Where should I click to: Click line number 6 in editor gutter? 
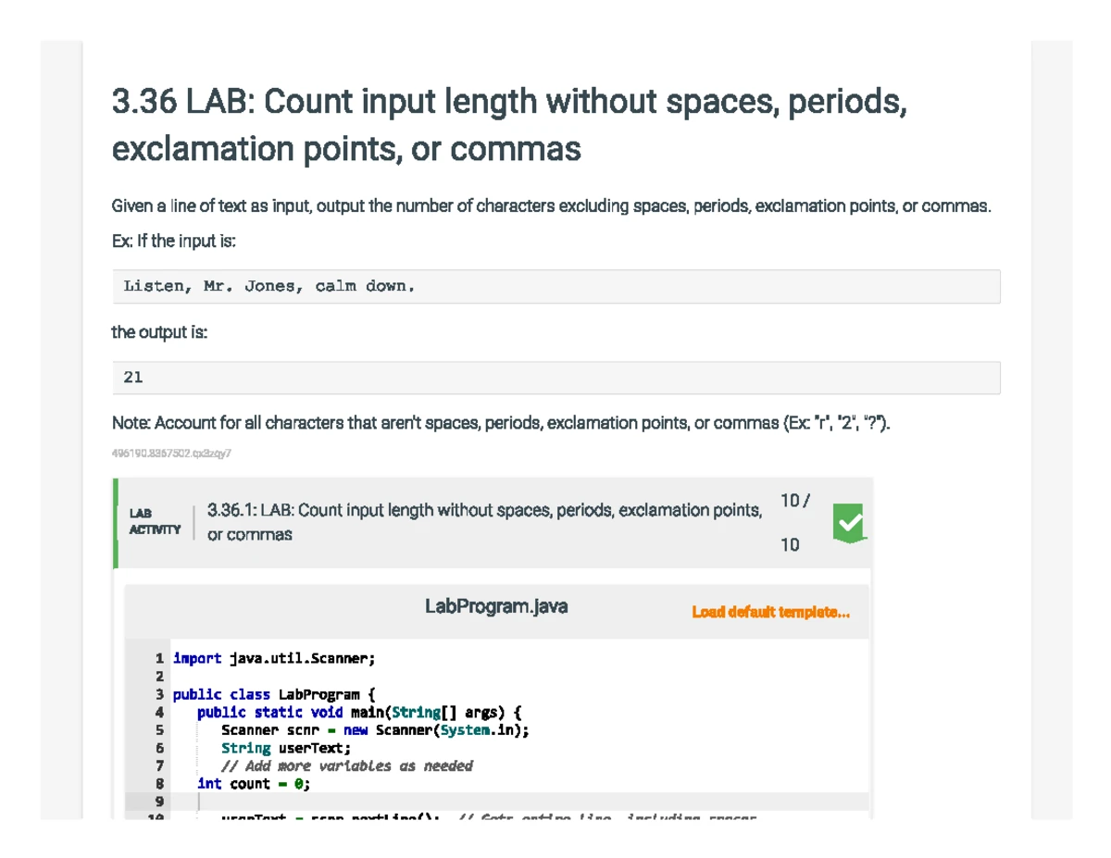coord(159,748)
